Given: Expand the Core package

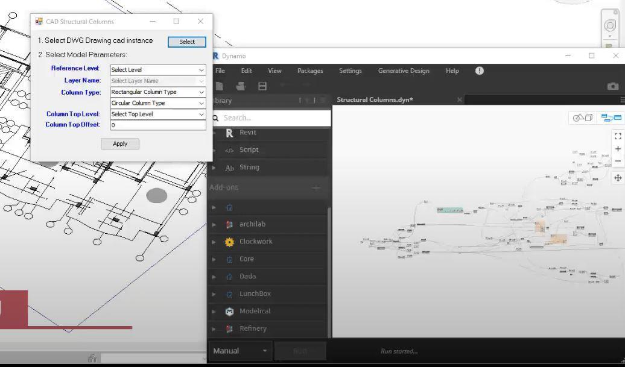Looking at the screenshot, I should click(x=214, y=260).
